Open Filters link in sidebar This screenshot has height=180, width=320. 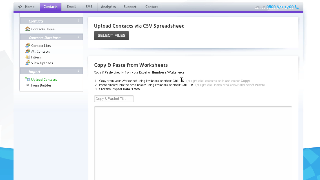[36, 57]
